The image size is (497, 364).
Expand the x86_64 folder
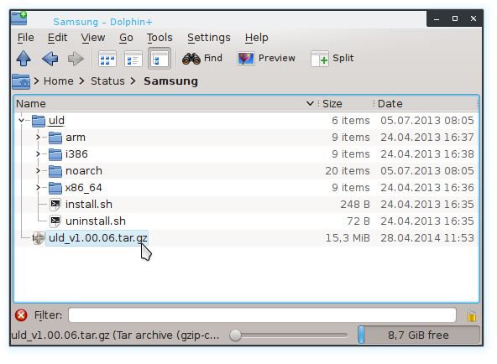click(38, 187)
